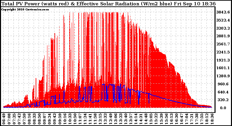Click the y-axis value 2881.9
This screenshot has width=232, height=126.
coord(223,36)
